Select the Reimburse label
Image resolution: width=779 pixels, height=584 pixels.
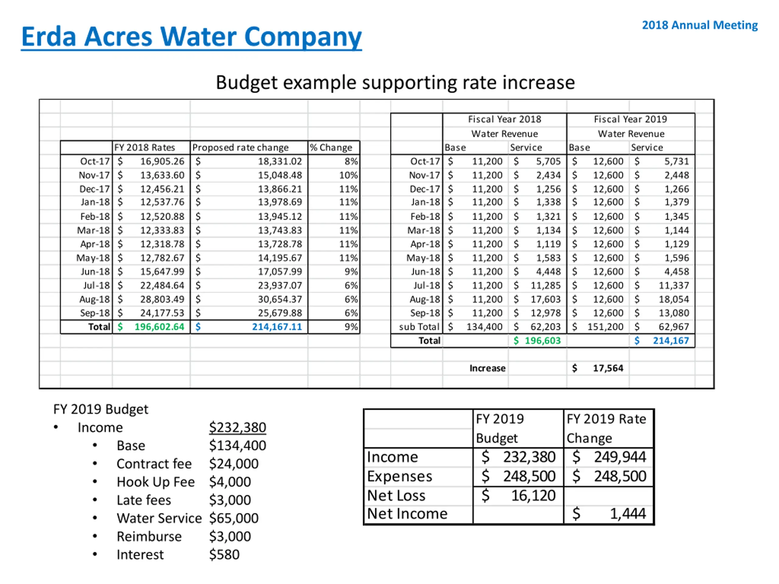pos(149,537)
